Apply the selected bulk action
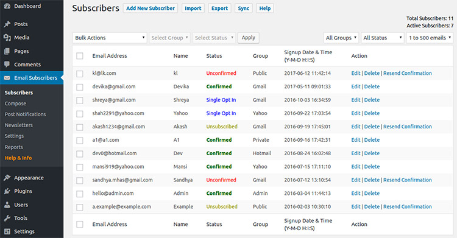 pos(249,38)
